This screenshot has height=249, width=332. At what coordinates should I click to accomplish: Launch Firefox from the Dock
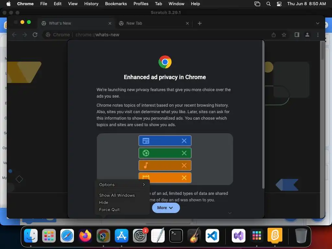click(x=85, y=235)
